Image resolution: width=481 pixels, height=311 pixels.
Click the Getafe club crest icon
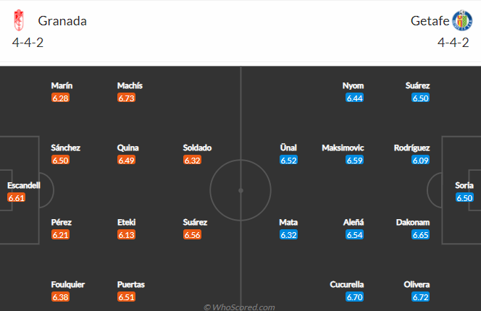click(x=462, y=20)
